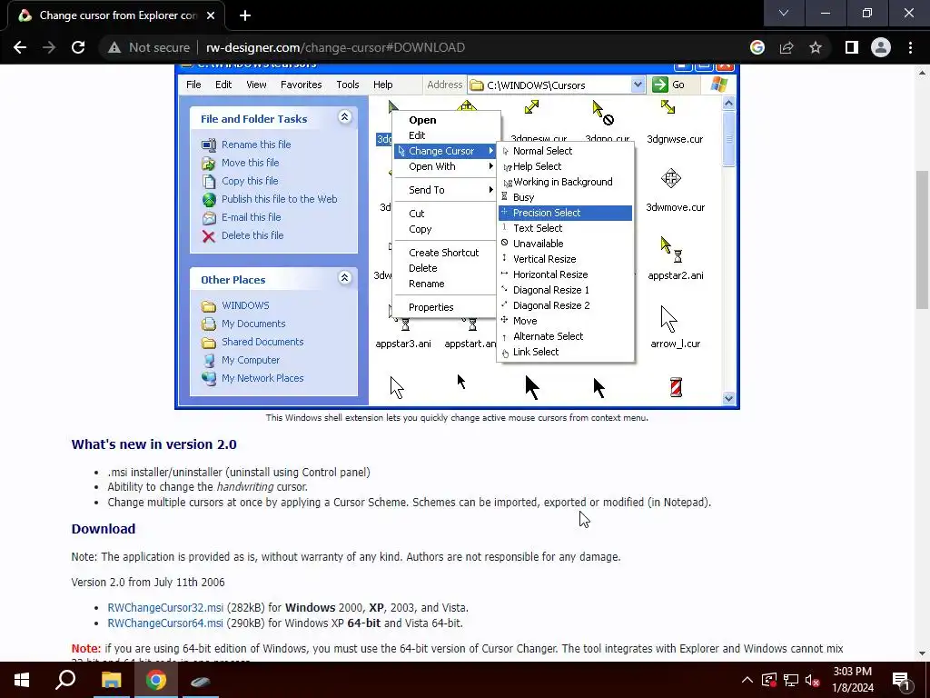930x698 pixels.
Task: Click the security tray icon with red badge
Action: point(769,680)
